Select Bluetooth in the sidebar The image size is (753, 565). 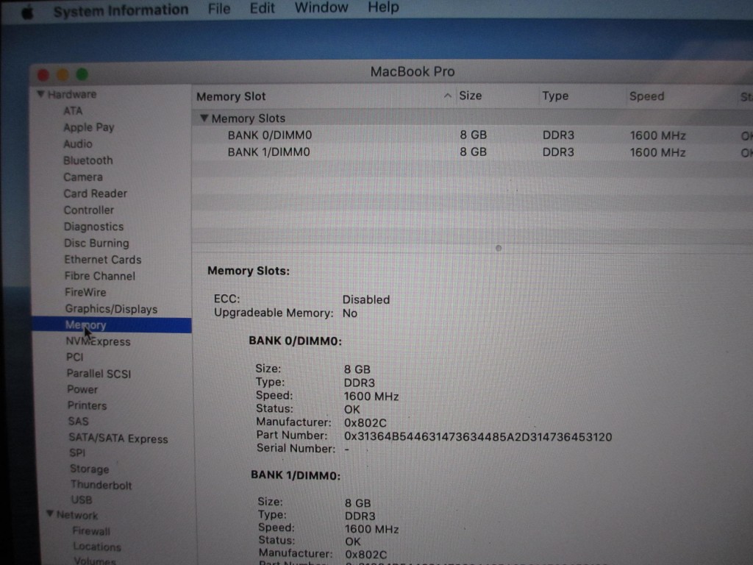pyautogui.click(x=88, y=160)
